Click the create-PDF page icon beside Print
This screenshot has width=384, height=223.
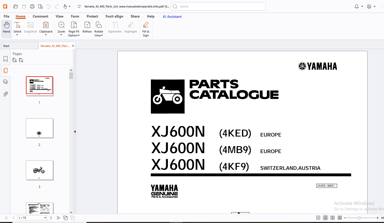(40, 6)
